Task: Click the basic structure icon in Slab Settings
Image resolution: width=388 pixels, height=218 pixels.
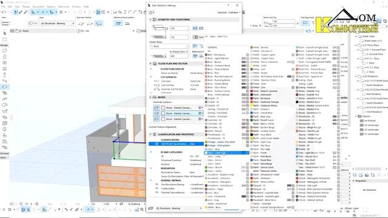Action: coord(195,28)
